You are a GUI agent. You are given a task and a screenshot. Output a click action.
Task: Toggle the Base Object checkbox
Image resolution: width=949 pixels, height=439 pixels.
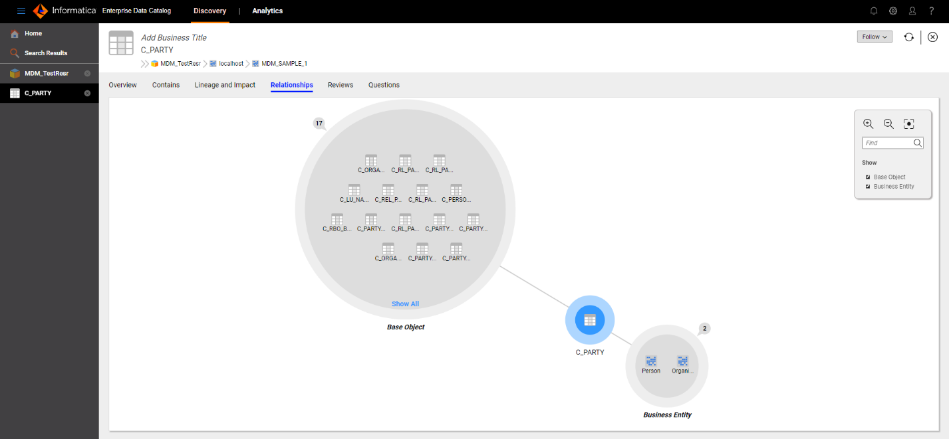click(868, 177)
